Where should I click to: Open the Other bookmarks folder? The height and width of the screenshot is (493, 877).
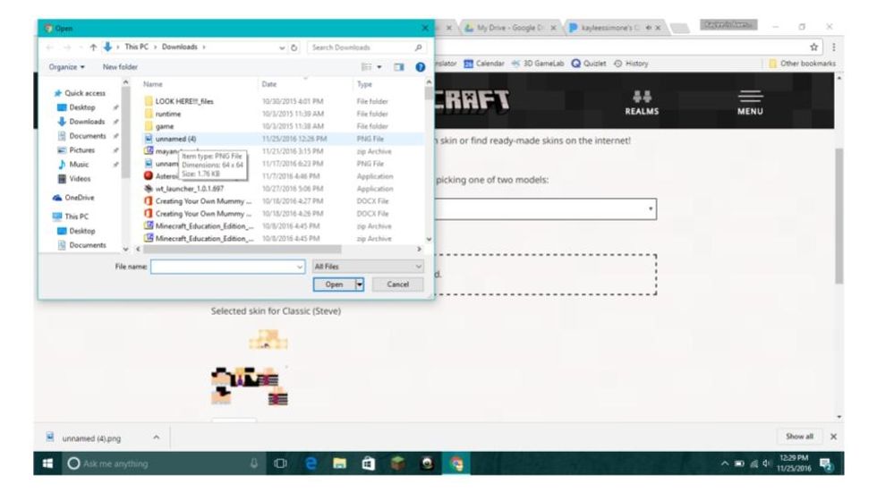[x=802, y=64]
